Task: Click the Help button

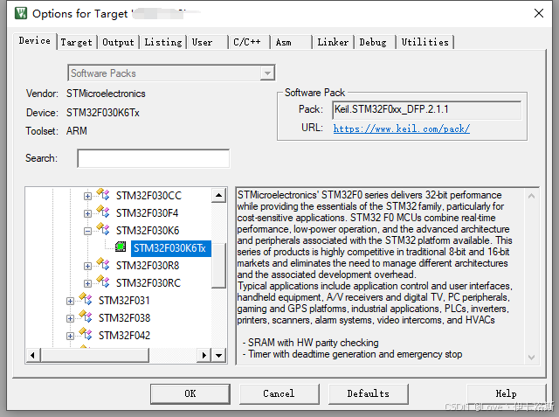Action: pyautogui.click(x=506, y=393)
